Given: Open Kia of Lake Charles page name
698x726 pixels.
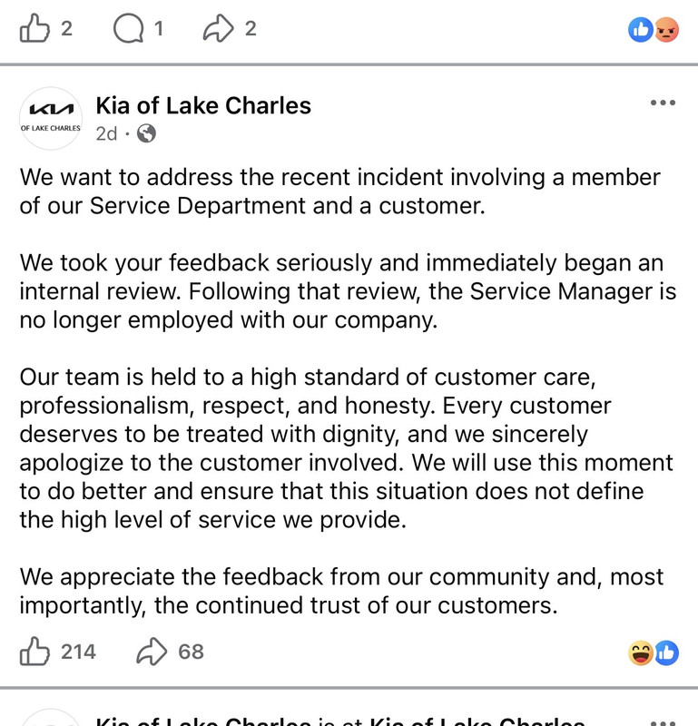Looking at the screenshot, I should pyautogui.click(x=203, y=105).
